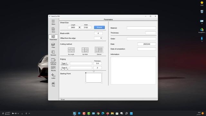This screenshot has width=206, height=116.
Task: Open the Parts section icon
Action: coord(53,45)
